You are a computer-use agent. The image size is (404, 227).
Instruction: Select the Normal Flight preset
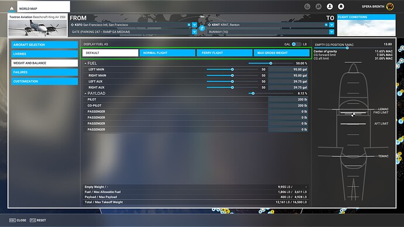click(167, 53)
